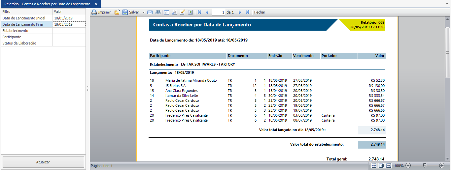Toggle the page width view mode
This screenshot has height=170, width=451.
(374, 165)
